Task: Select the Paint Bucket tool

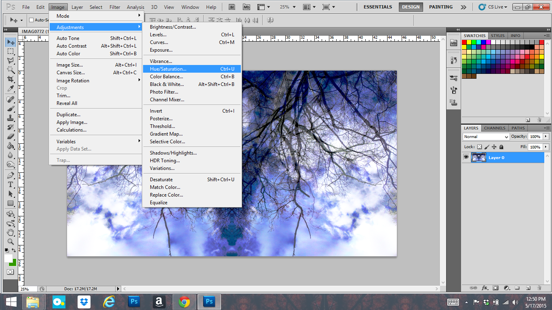Action: [11, 146]
